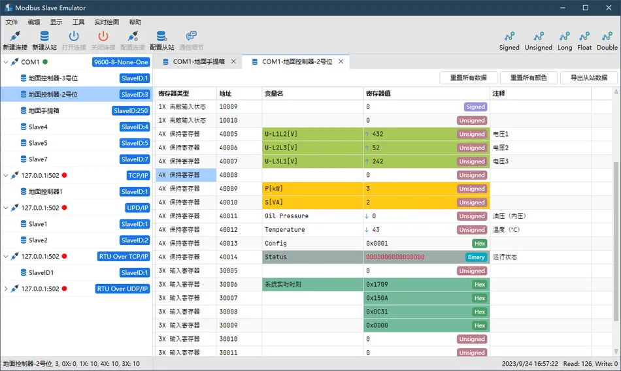621x371 pixels.
Task: Click the 地址 column header
Action: coord(239,93)
